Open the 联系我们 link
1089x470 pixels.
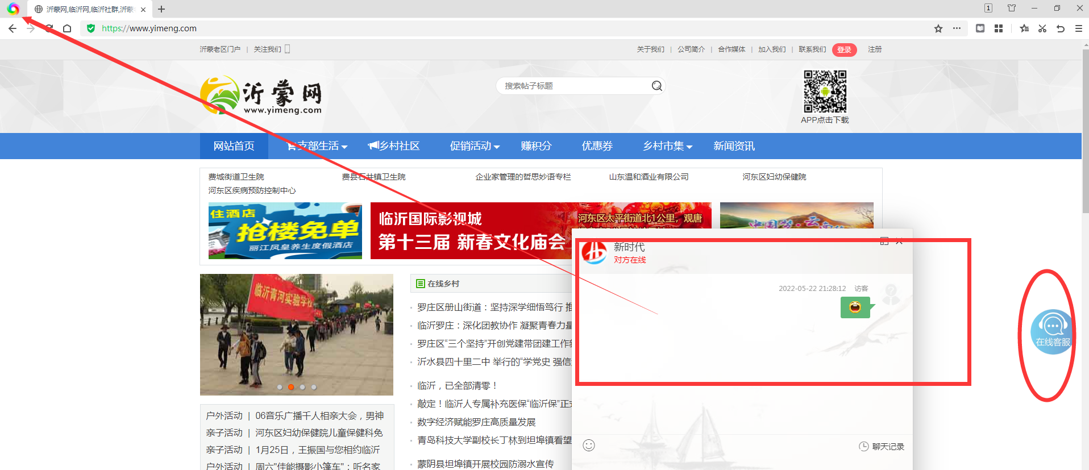click(x=812, y=49)
